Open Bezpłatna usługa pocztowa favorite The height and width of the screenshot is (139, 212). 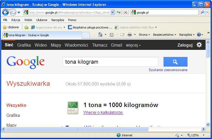(x=90, y=27)
